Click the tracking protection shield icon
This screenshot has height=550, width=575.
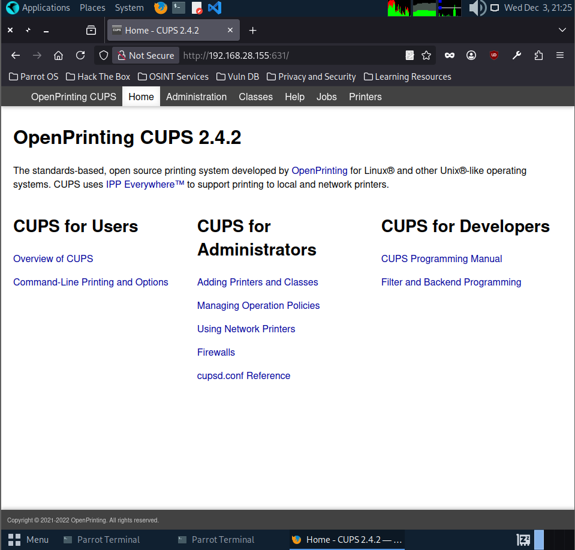point(104,55)
